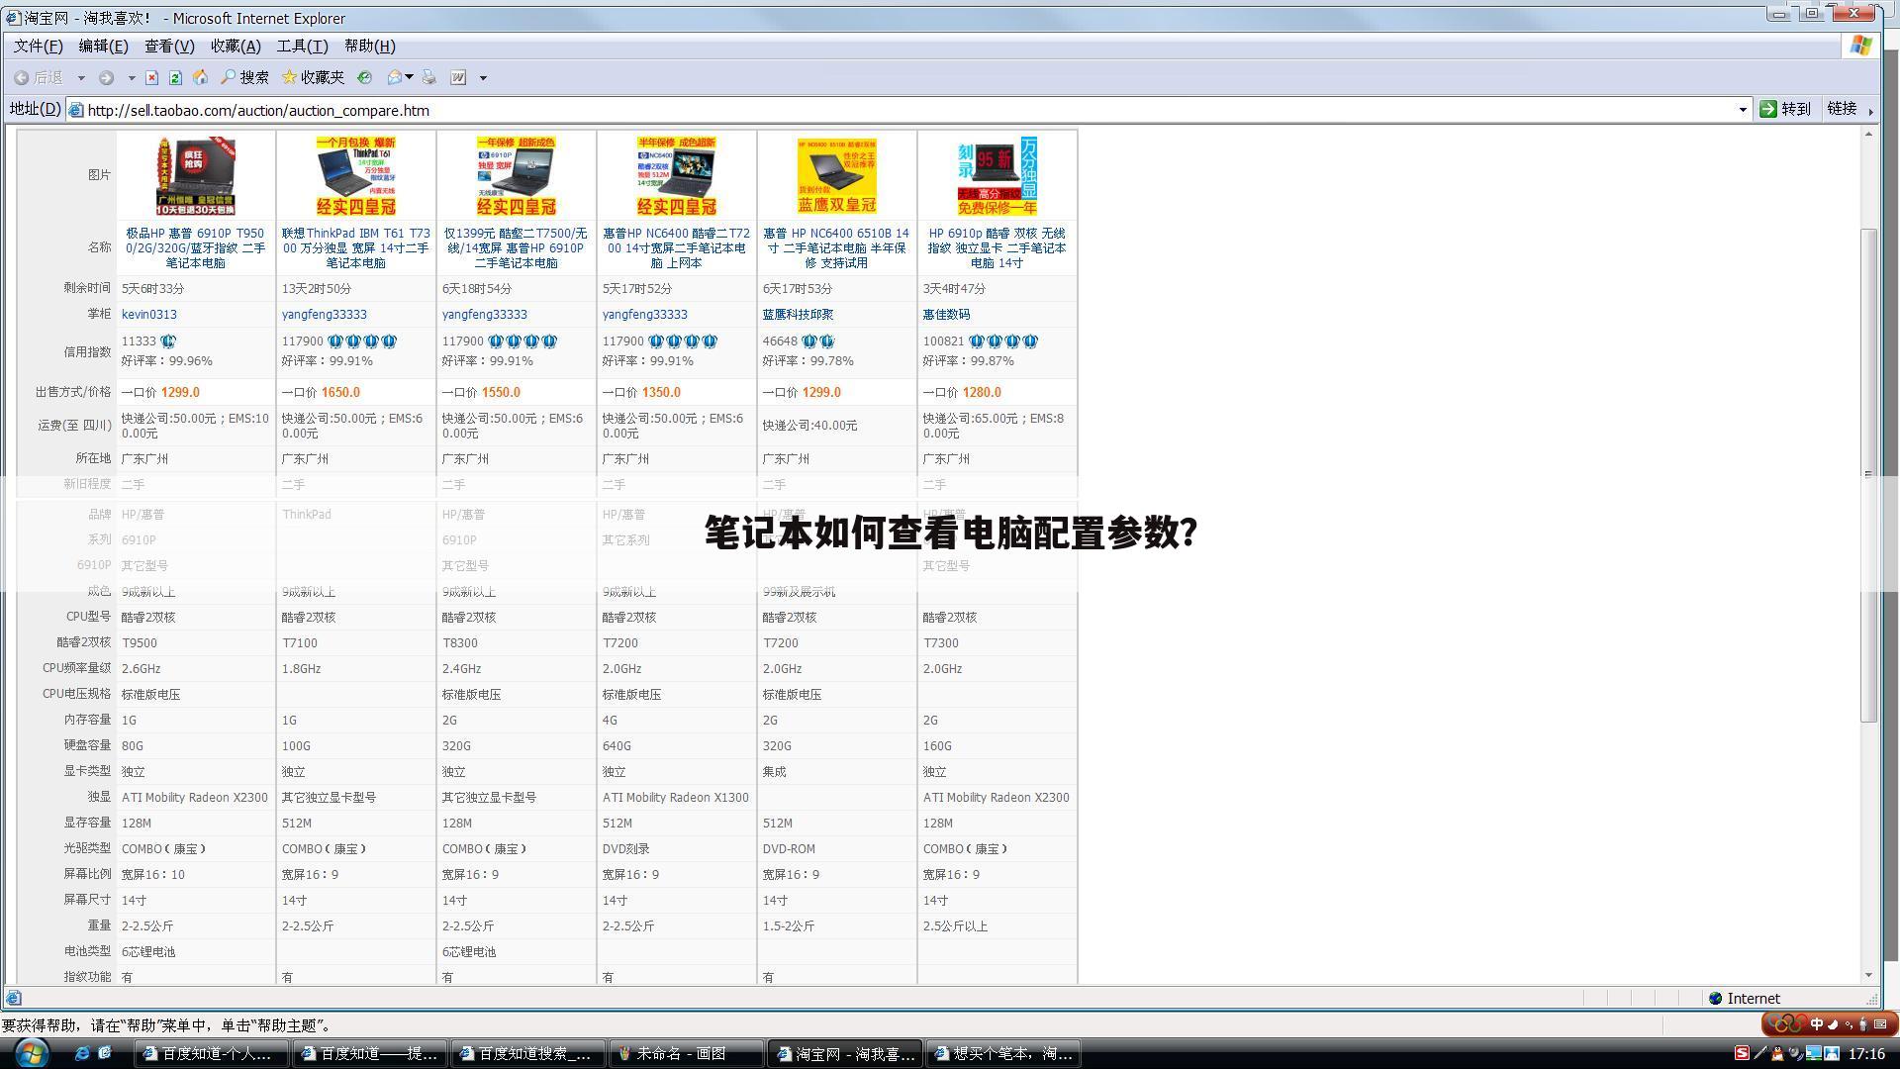Open seller 惠佳数码 profile
The height and width of the screenshot is (1069, 1900).
(946, 315)
